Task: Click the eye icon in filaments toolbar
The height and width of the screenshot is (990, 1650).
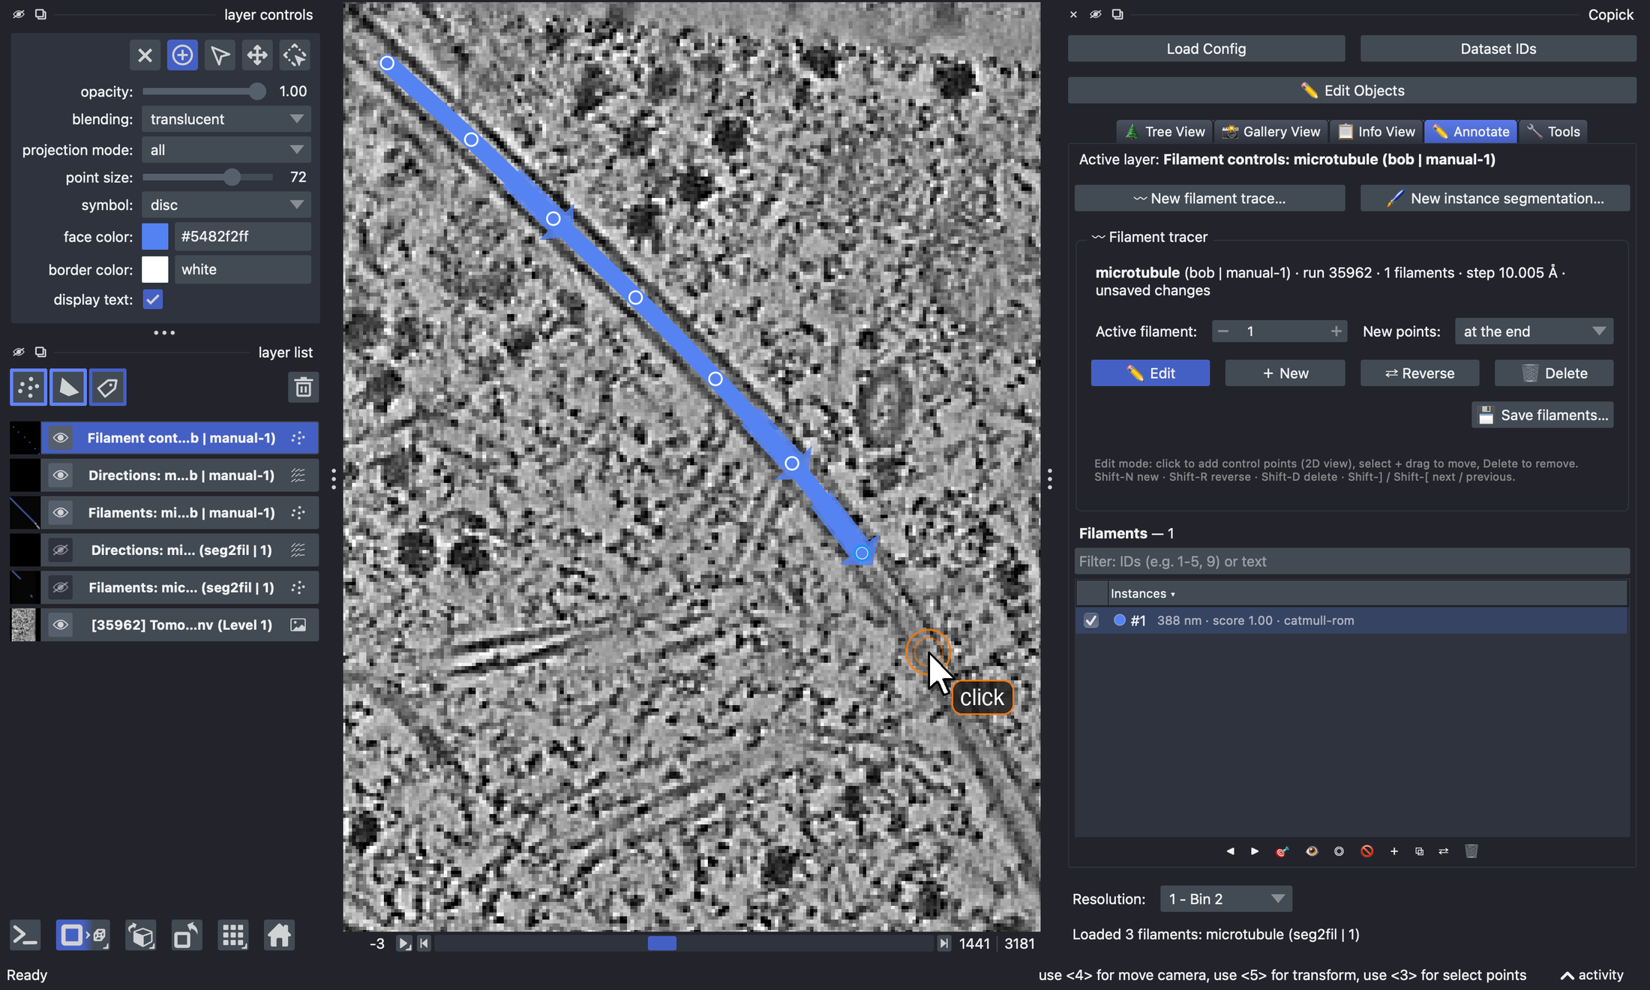Action: coord(1312,851)
